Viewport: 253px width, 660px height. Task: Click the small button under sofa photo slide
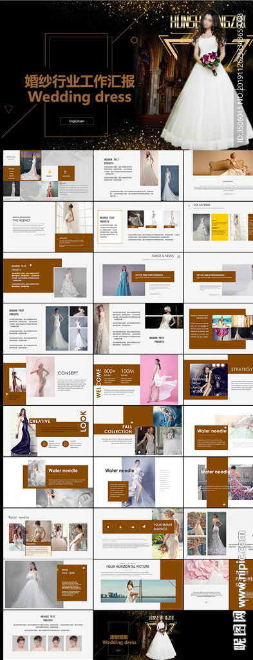(x=229, y=194)
